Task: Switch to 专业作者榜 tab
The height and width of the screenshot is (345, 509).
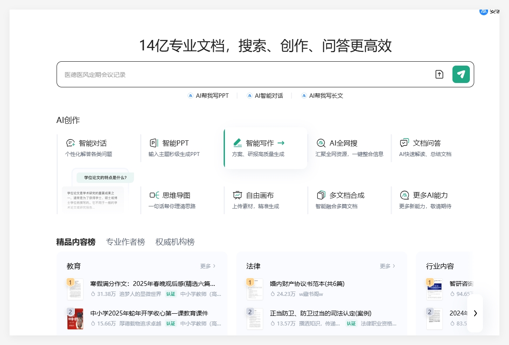Action: (125, 242)
